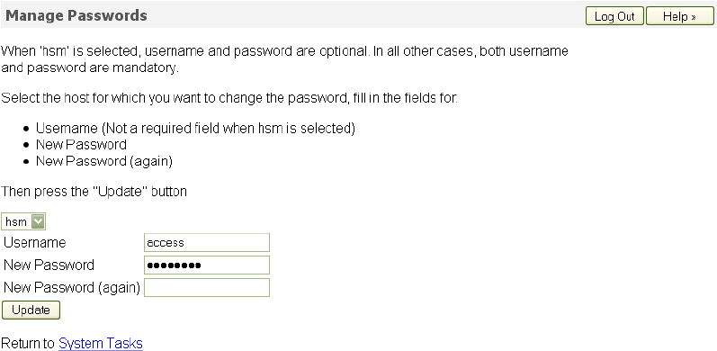Click the bullet about Username not required
This screenshot has width=717, height=351.
coord(195,129)
